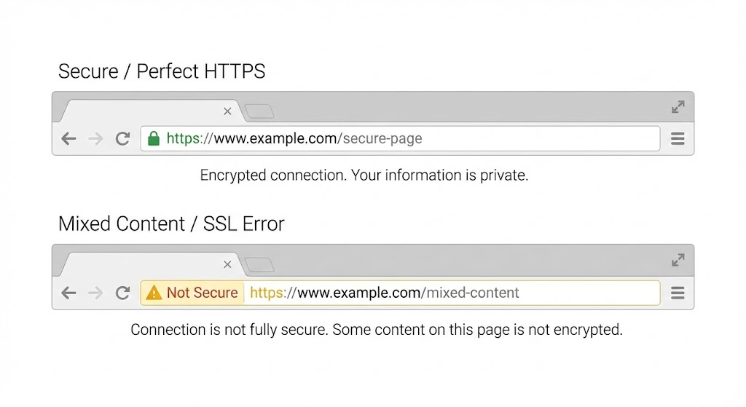Screen dimensions: 746x407
Task: Click the green padlock in the secure address bar
Action: (x=153, y=138)
